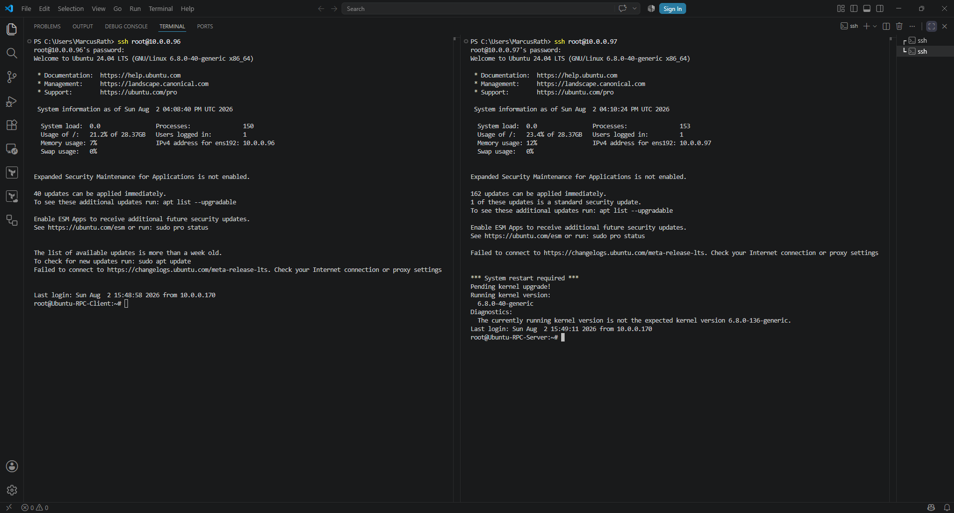Open the Search view in the activity bar
The height and width of the screenshot is (513, 954).
pos(12,53)
